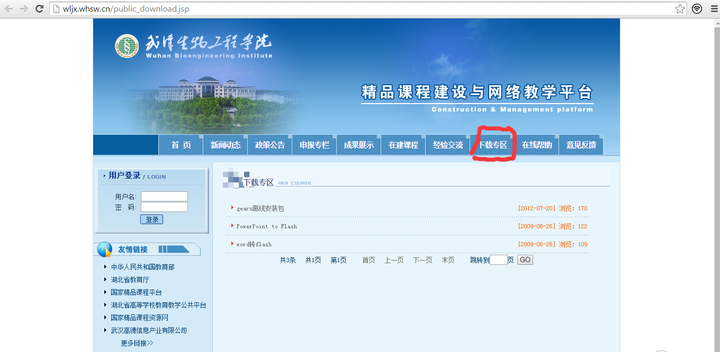The image size is (720, 352).
Task: Open the 申报专栏 navigation tab
Action: coord(314,145)
